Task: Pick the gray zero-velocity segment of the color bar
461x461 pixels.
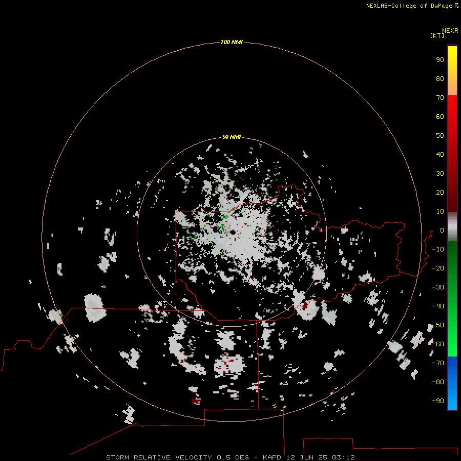Action: tap(452, 227)
